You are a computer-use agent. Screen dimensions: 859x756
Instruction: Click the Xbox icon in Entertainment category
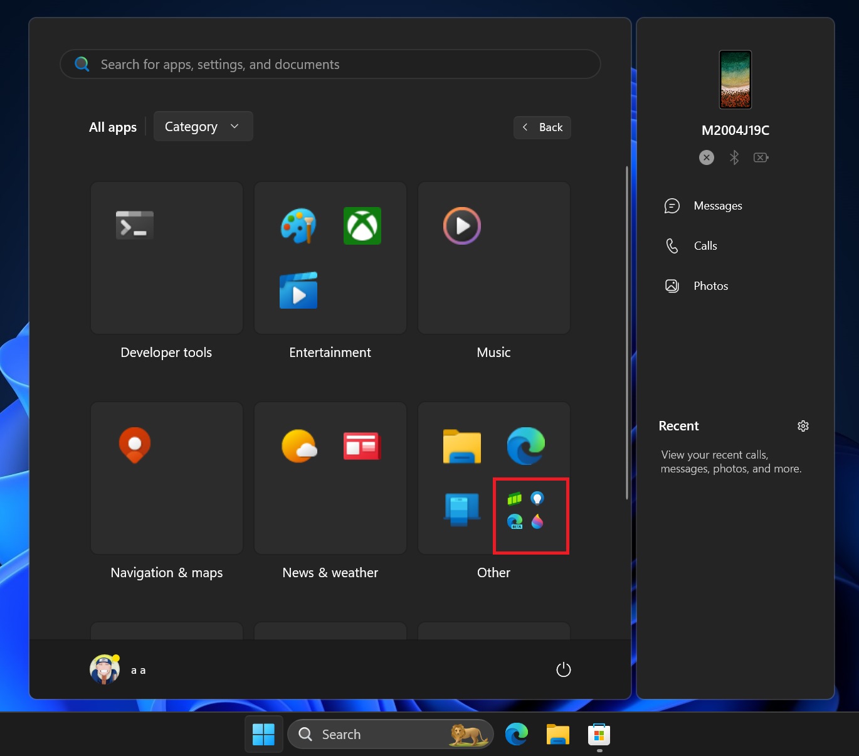362,225
